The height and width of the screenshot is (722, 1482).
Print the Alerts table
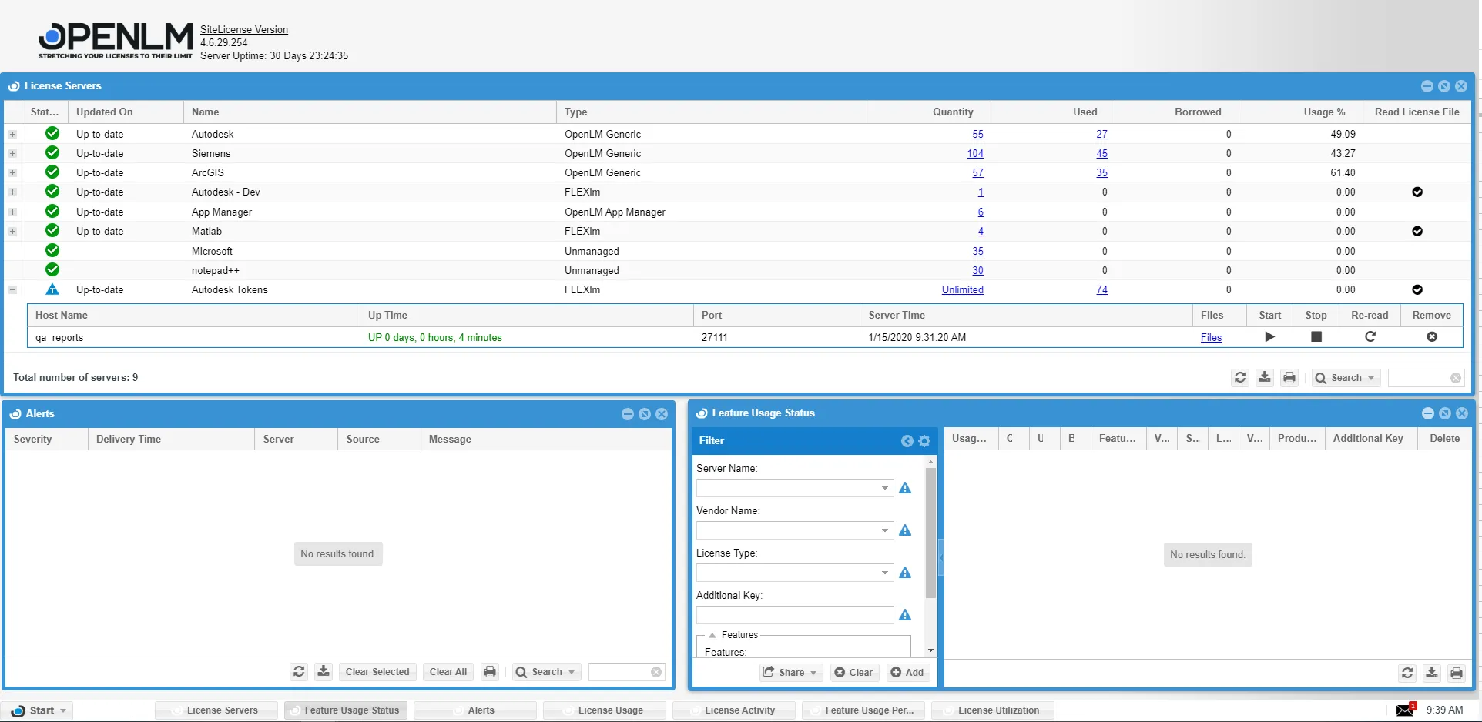[489, 671]
